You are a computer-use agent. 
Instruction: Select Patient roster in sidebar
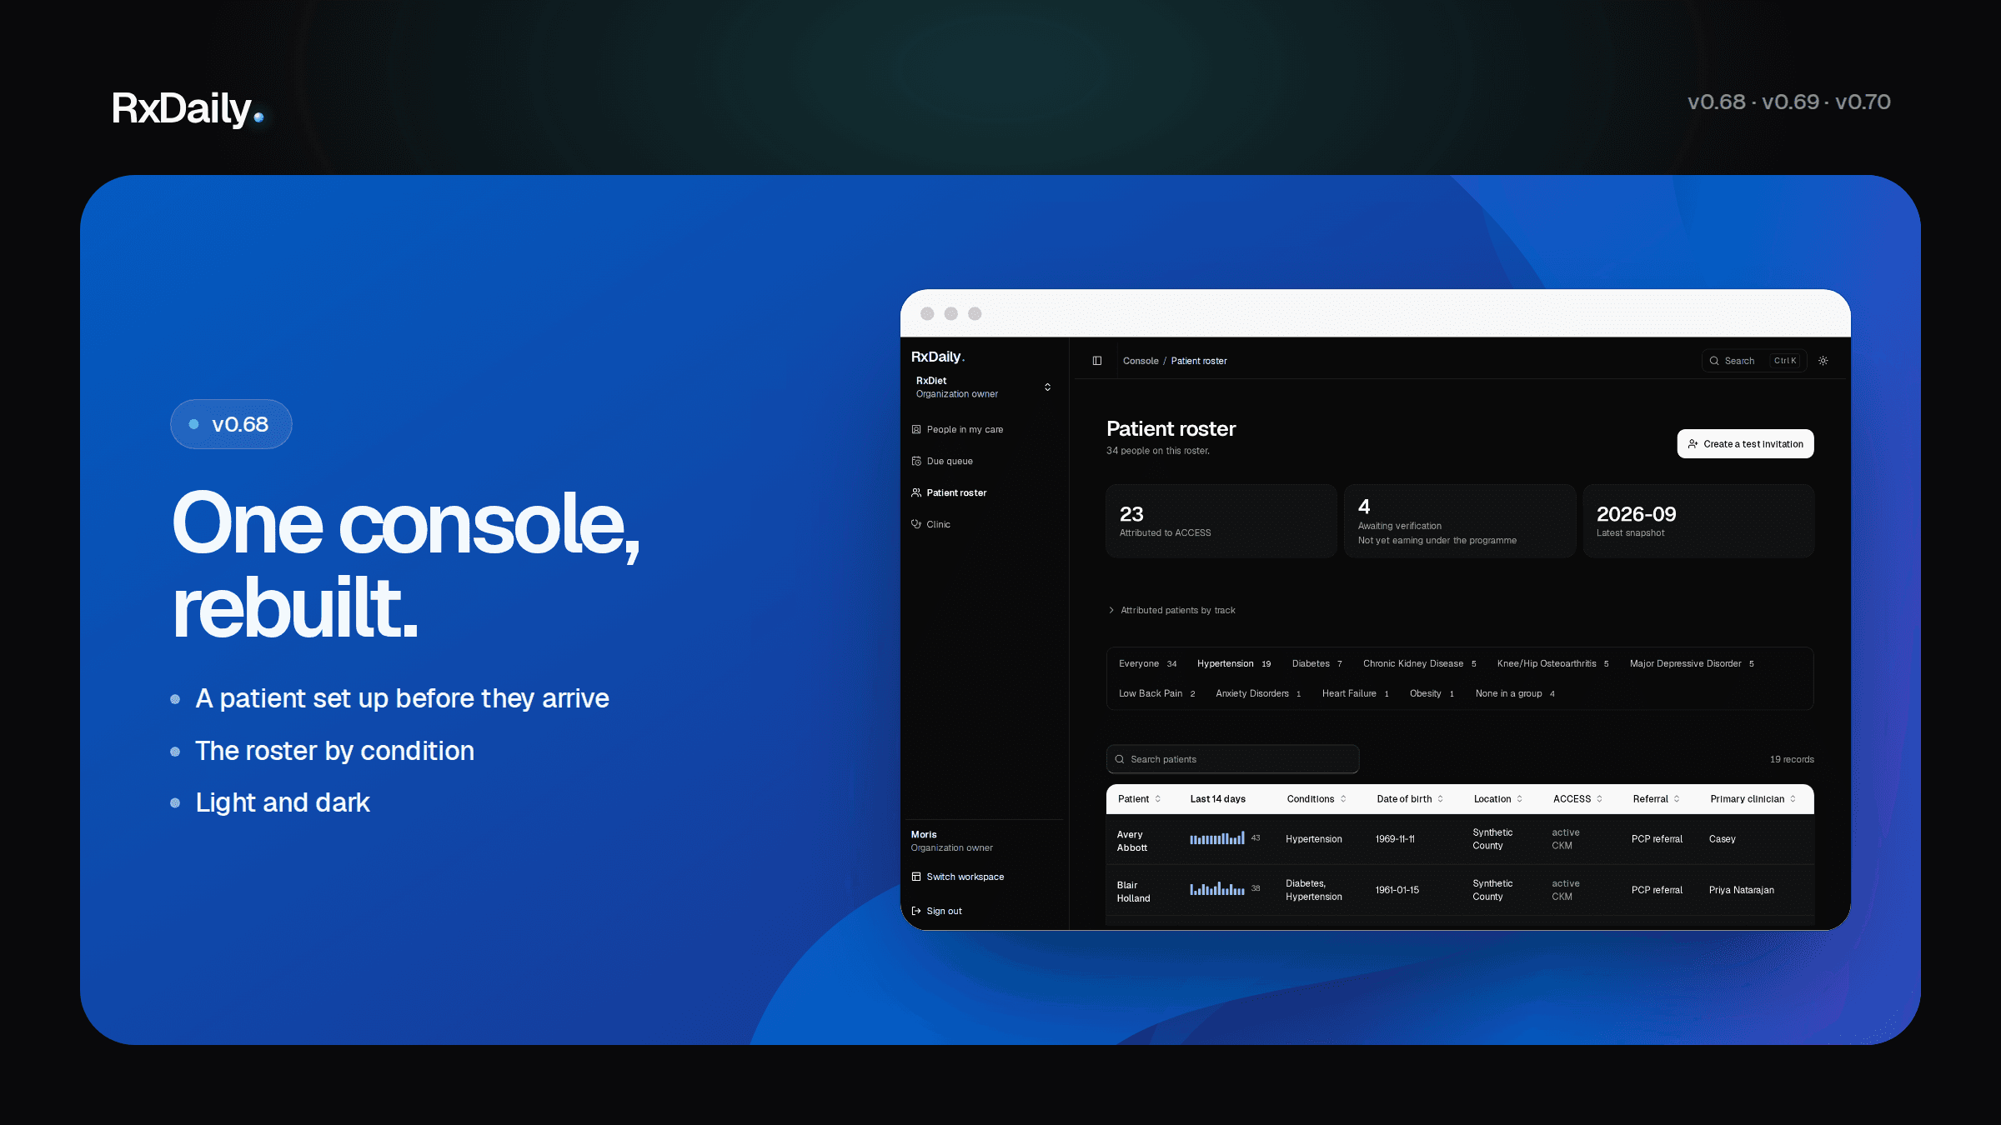[949, 492]
